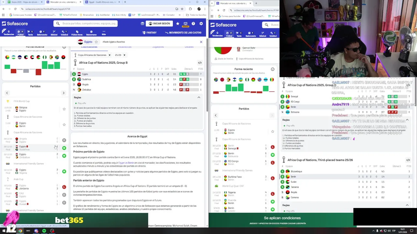Go to next matches arrow in Egypt Partidos
The image size is (417, 234).
click(64, 93)
